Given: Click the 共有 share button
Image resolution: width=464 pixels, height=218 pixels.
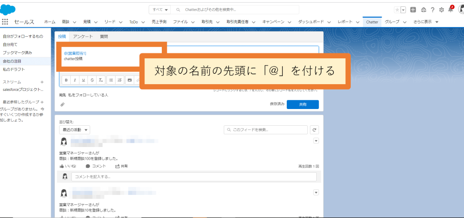Looking at the screenshot, I should coord(303,104).
